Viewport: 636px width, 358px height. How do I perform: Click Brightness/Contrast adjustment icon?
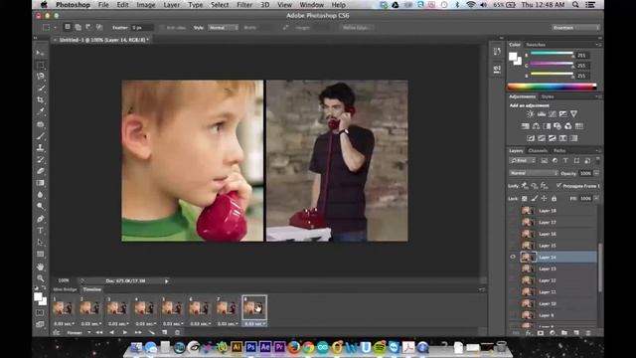[530, 114]
